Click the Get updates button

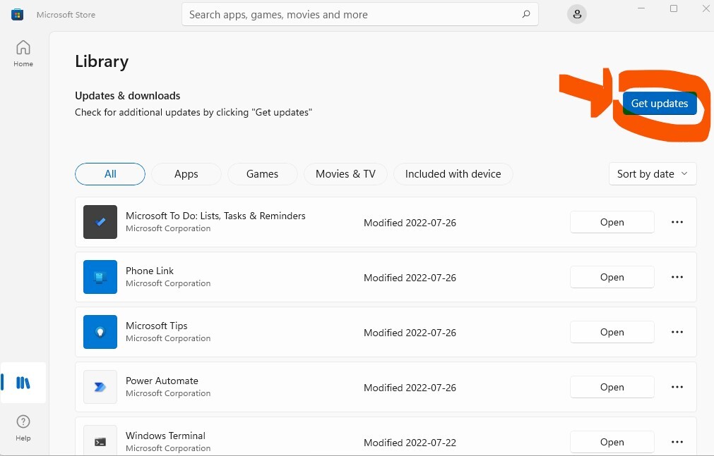point(660,103)
